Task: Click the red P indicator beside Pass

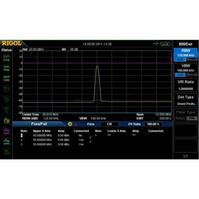Action: pyautogui.click(x=76, y=124)
